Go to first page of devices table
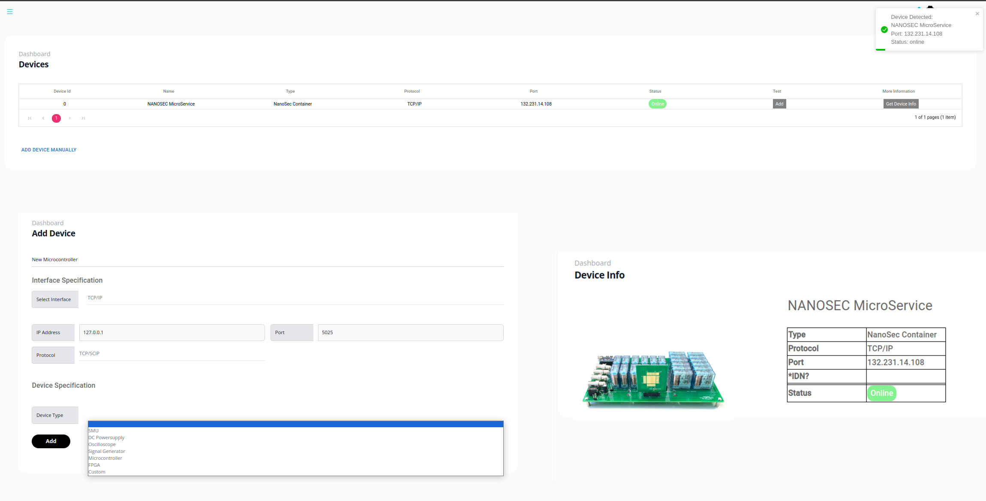 (x=30, y=118)
